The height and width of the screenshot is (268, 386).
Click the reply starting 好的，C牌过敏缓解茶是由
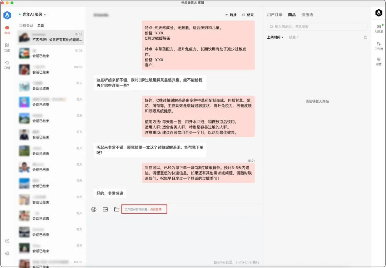pyautogui.click(x=198, y=116)
